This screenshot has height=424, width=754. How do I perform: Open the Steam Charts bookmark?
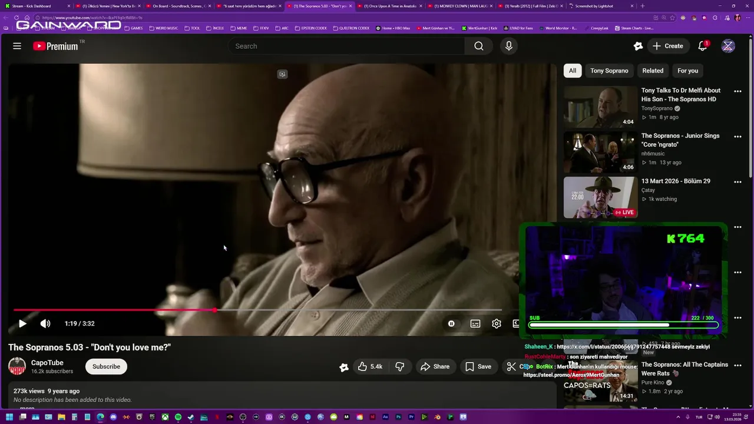634,28
